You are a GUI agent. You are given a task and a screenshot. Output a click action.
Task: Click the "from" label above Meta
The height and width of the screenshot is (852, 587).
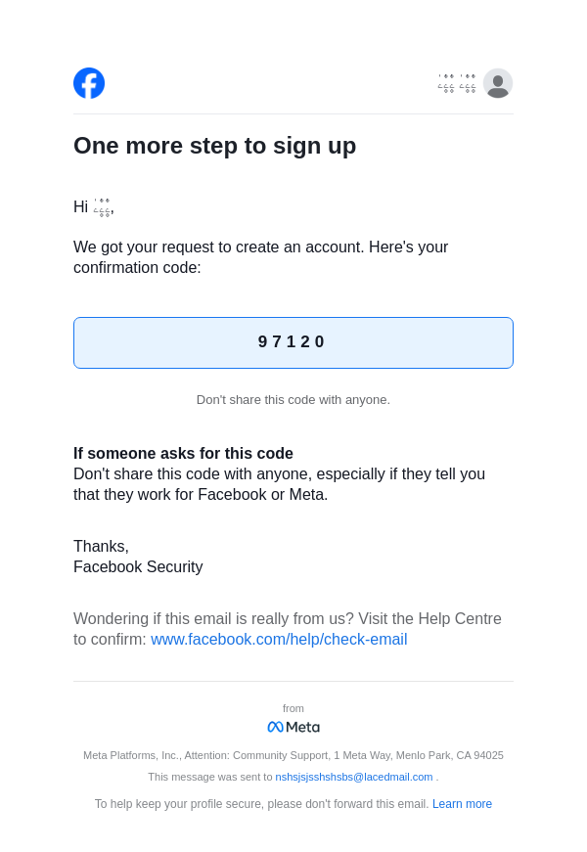[x=293, y=708]
